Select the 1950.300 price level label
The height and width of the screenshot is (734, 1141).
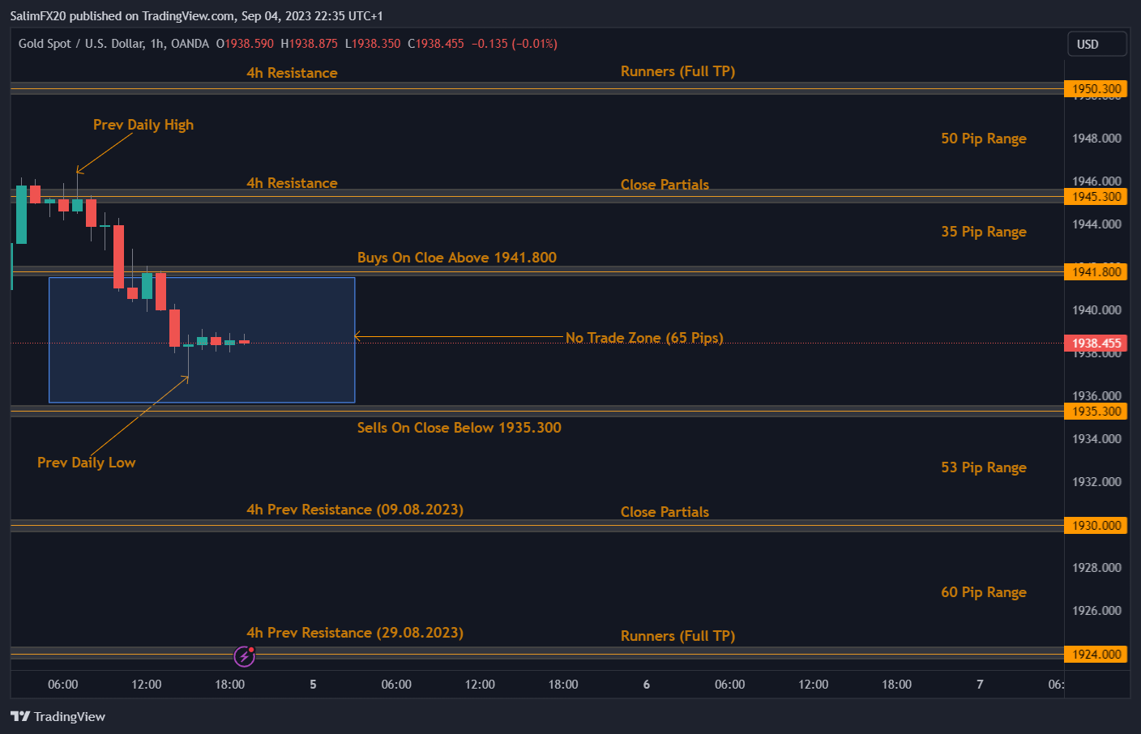1095,88
